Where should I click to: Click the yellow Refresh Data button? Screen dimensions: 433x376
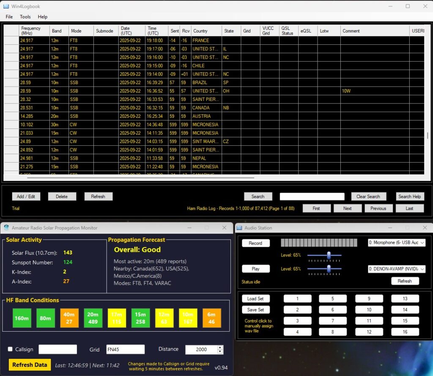pyautogui.click(x=30, y=365)
